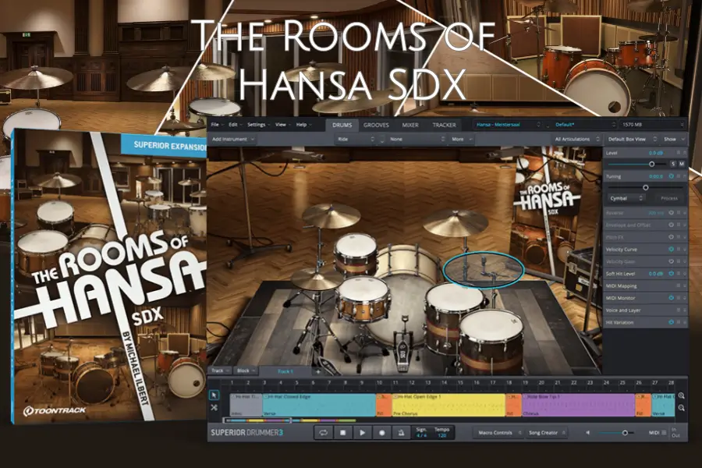Viewport: 702px width, 468px height.
Task: Expand the Voice and Layer section
Action: coord(684,310)
